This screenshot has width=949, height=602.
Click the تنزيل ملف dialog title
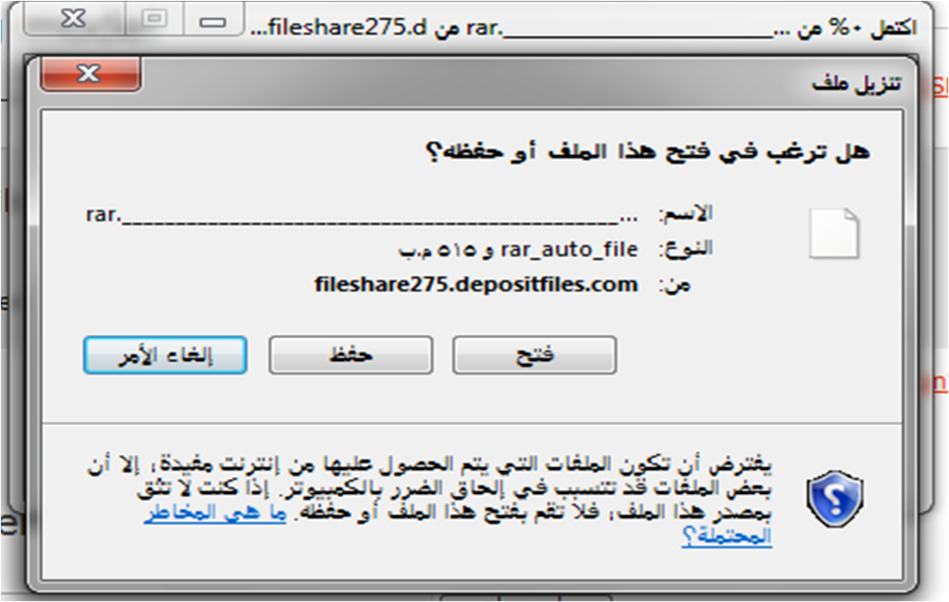857,83
